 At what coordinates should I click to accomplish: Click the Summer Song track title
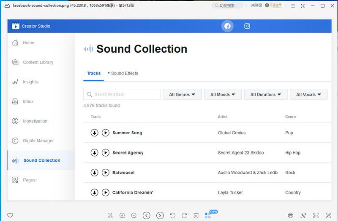point(127,133)
